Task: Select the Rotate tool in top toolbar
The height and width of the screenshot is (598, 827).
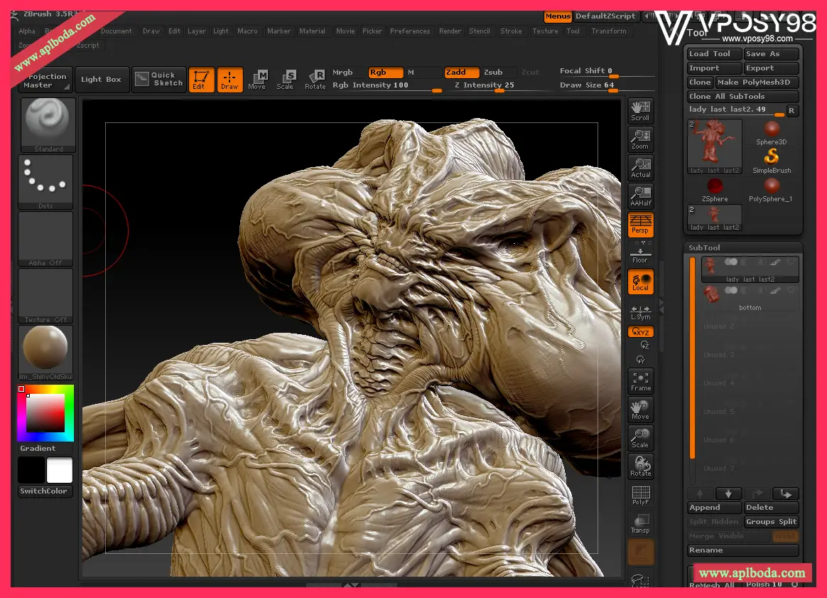Action: (315, 79)
